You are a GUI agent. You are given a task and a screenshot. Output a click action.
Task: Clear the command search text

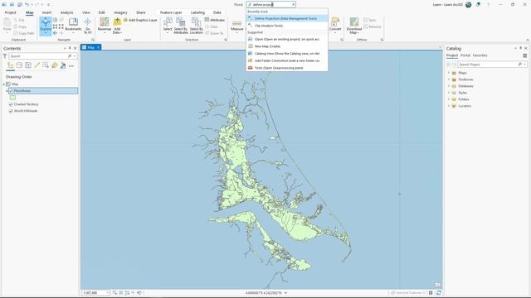(293, 4)
